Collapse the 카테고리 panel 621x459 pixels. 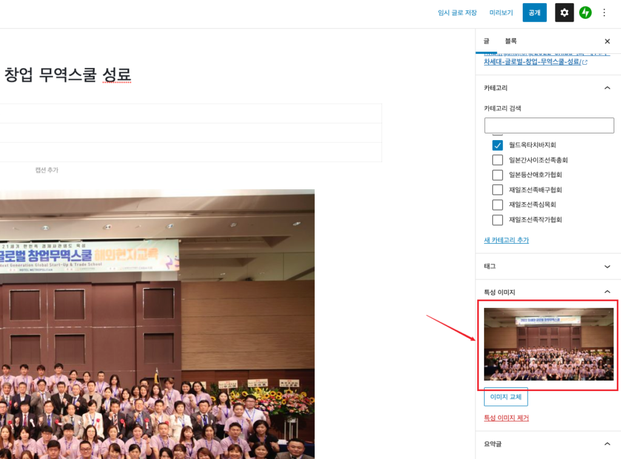coord(607,88)
